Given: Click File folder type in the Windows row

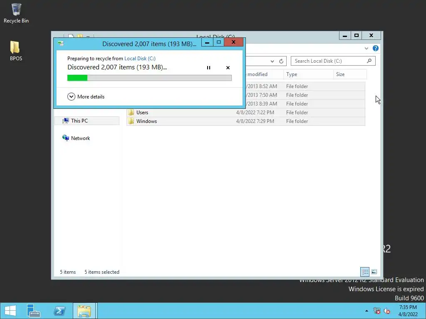Looking at the screenshot, I should click(x=297, y=121).
